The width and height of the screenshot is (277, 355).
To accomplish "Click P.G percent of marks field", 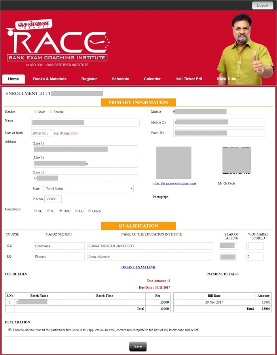I will pyautogui.click(x=255, y=256).
